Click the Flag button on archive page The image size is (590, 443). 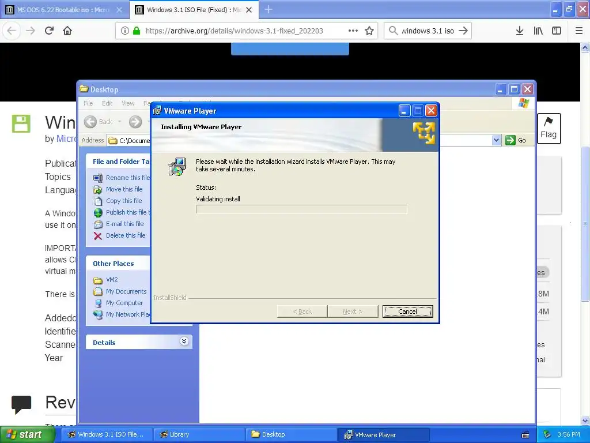click(549, 129)
